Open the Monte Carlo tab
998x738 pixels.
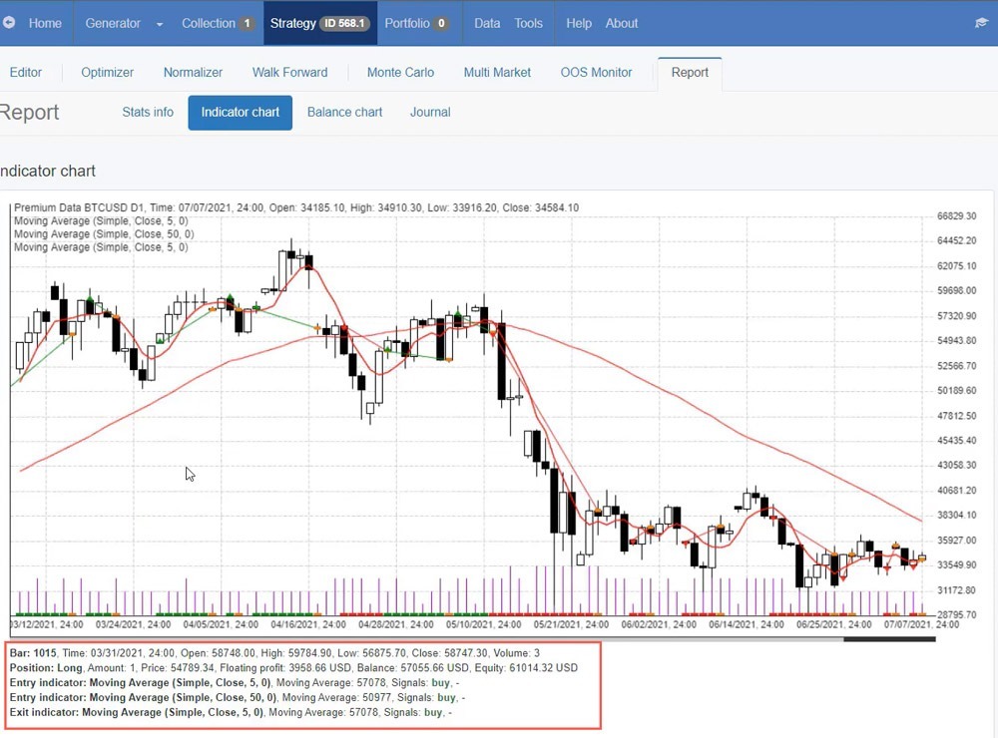pos(400,72)
